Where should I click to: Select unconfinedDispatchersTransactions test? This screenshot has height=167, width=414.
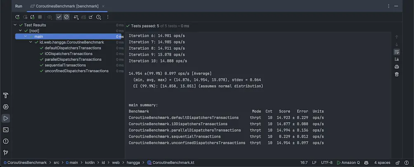77,71
